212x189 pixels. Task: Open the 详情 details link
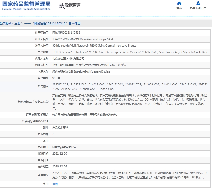coord(55,184)
